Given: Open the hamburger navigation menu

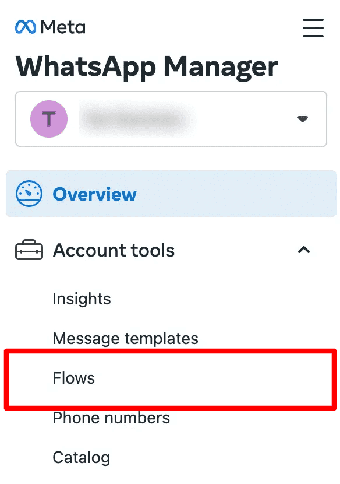Looking at the screenshot, I should click(x=313, y=27).
